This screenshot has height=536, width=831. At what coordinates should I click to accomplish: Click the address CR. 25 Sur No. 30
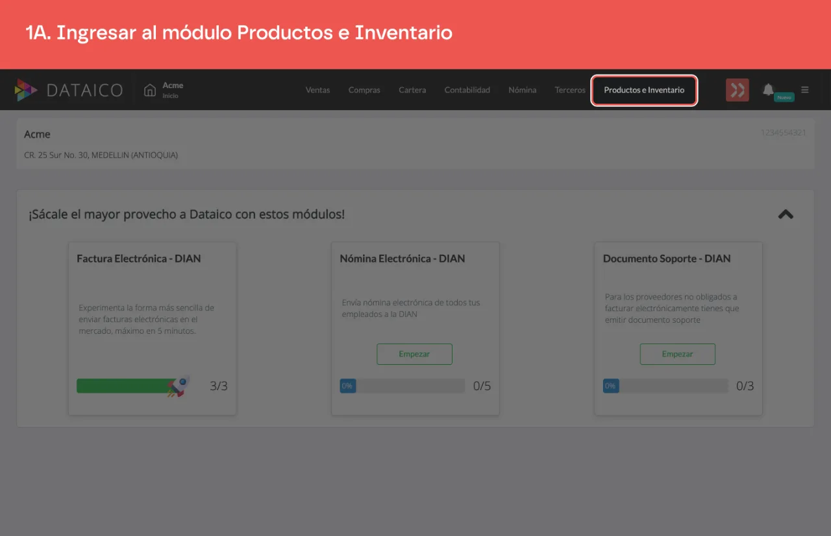click(101, 156)
